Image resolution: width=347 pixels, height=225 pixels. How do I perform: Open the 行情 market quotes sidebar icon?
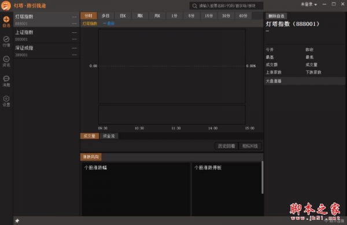coord(6,42)
